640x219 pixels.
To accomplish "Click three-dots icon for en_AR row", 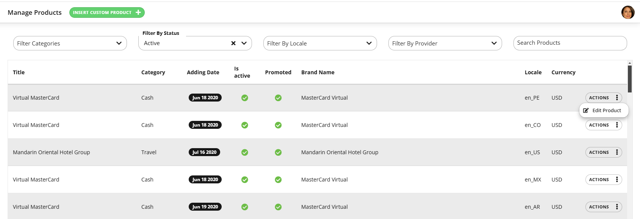I will click(617, 207).
